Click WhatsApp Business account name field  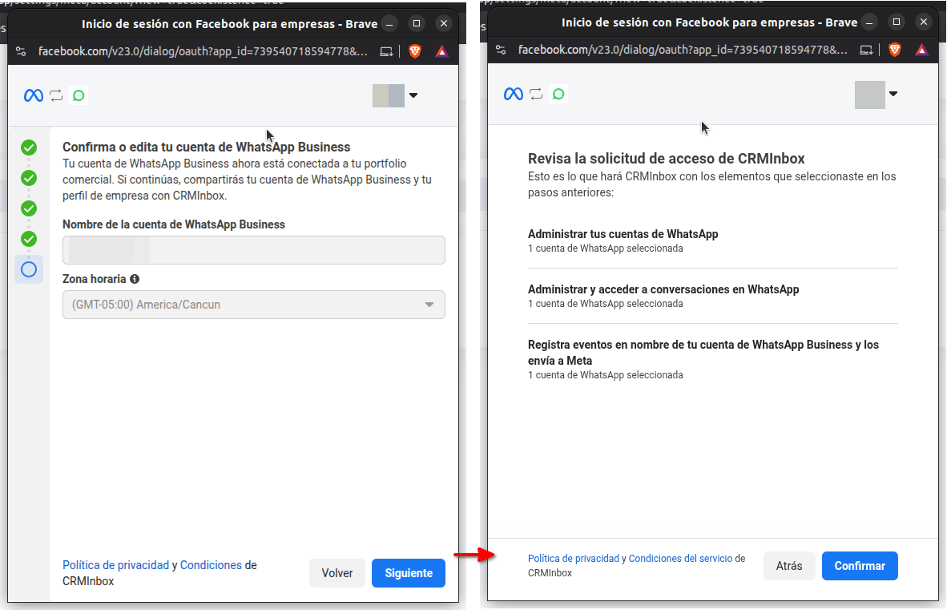(253, 250)
